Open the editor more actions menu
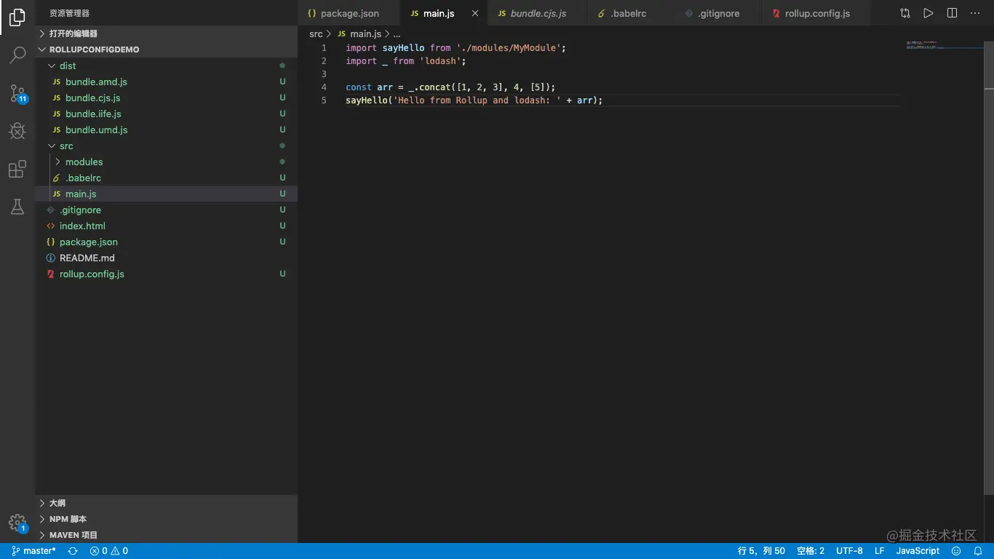This screenshot has height=559, width=994. [975, 13]
